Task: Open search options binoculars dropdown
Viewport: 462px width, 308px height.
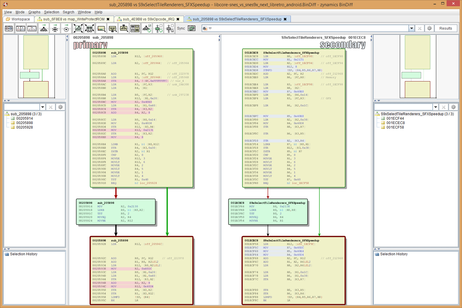Action: click(207, 28)
